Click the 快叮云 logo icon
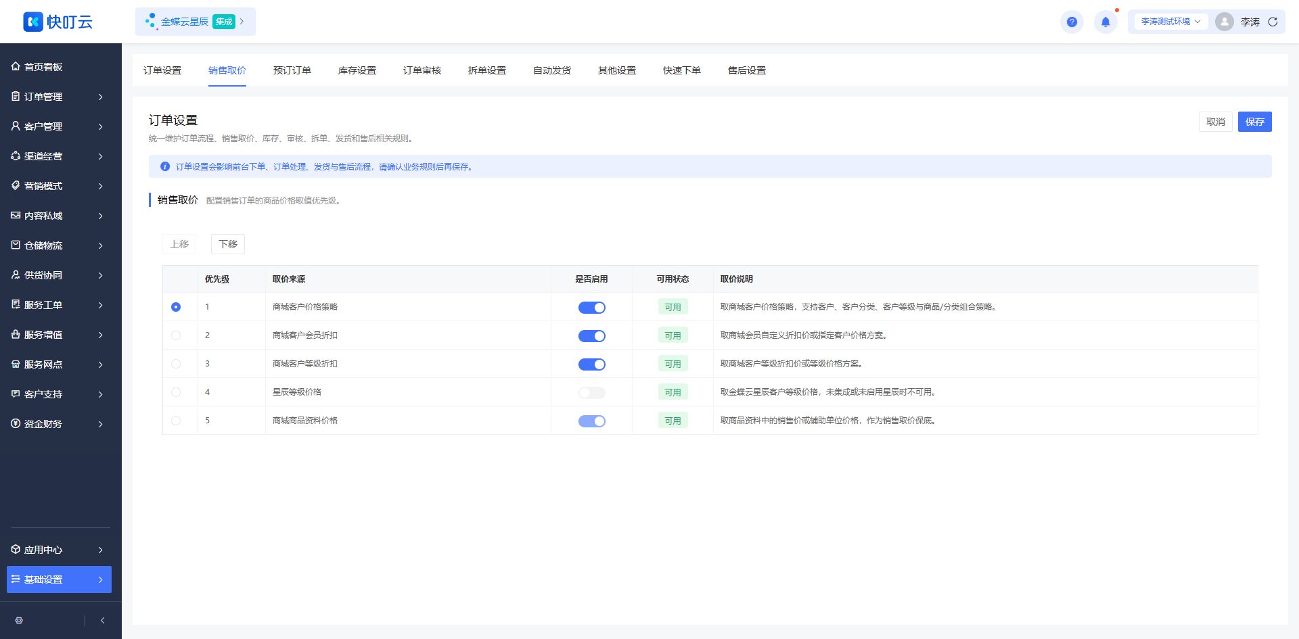Viewport: 1299px width, 639px height. pos(33,22)
